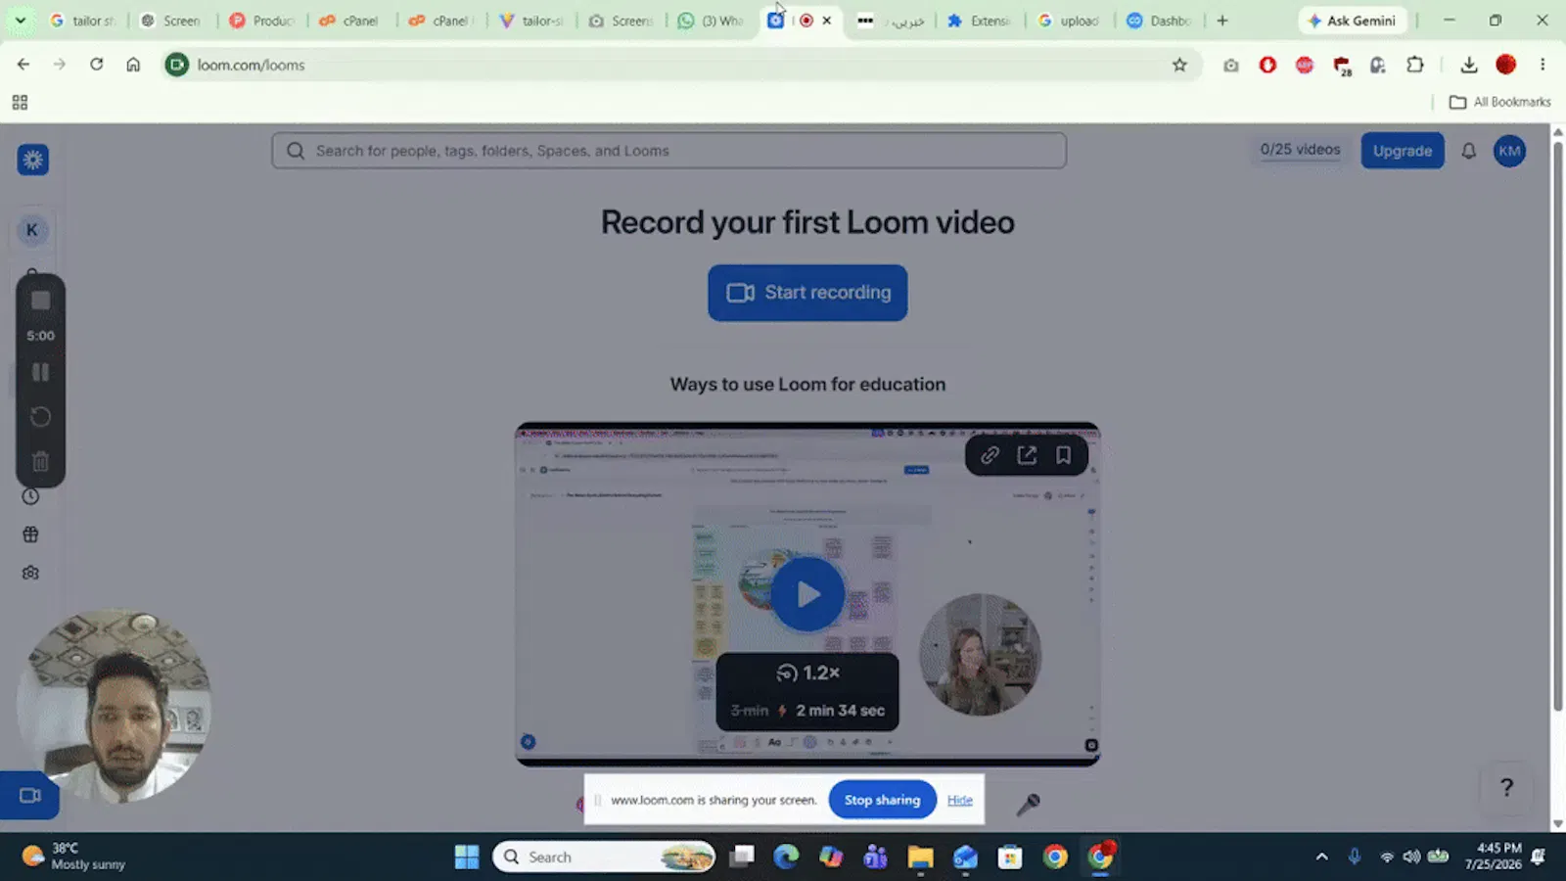Open the tab search dropdown arrow
This screenshot has height=881, width=1566.
coord(20,21)
